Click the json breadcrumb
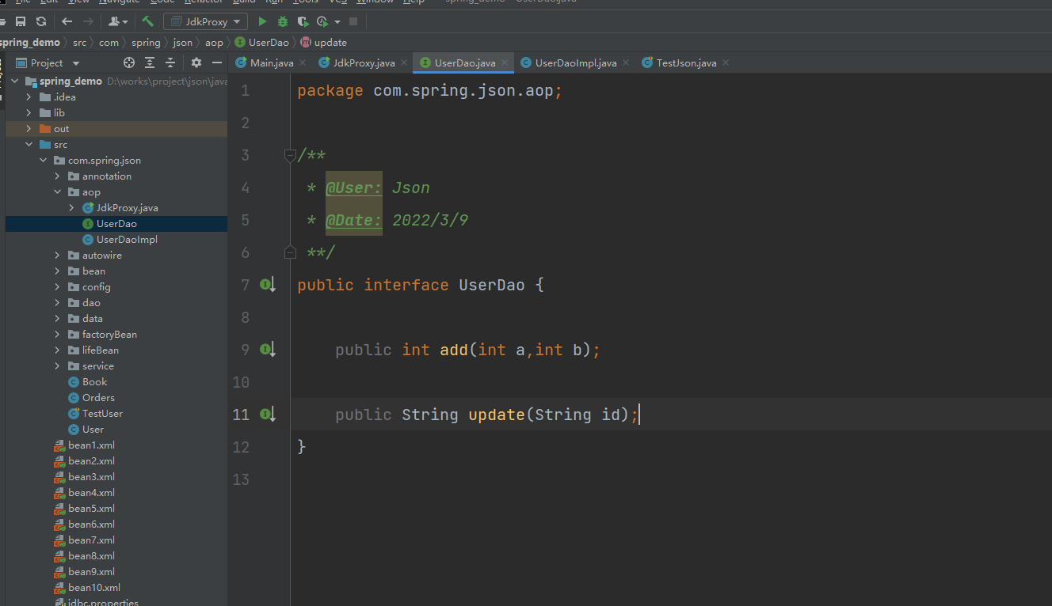Screen dimensions: 1052x606 click(x=183, y=42)
